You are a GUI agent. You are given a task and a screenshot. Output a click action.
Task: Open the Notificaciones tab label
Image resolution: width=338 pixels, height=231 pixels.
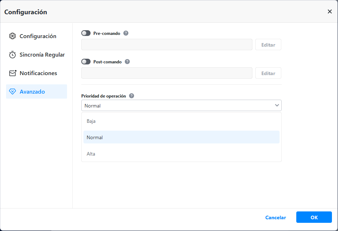[x=38, y=73]
